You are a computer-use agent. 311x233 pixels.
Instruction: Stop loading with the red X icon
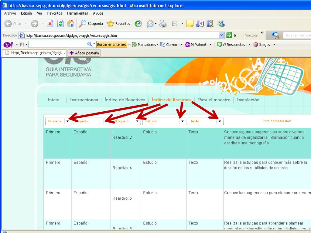click(50, 24)
